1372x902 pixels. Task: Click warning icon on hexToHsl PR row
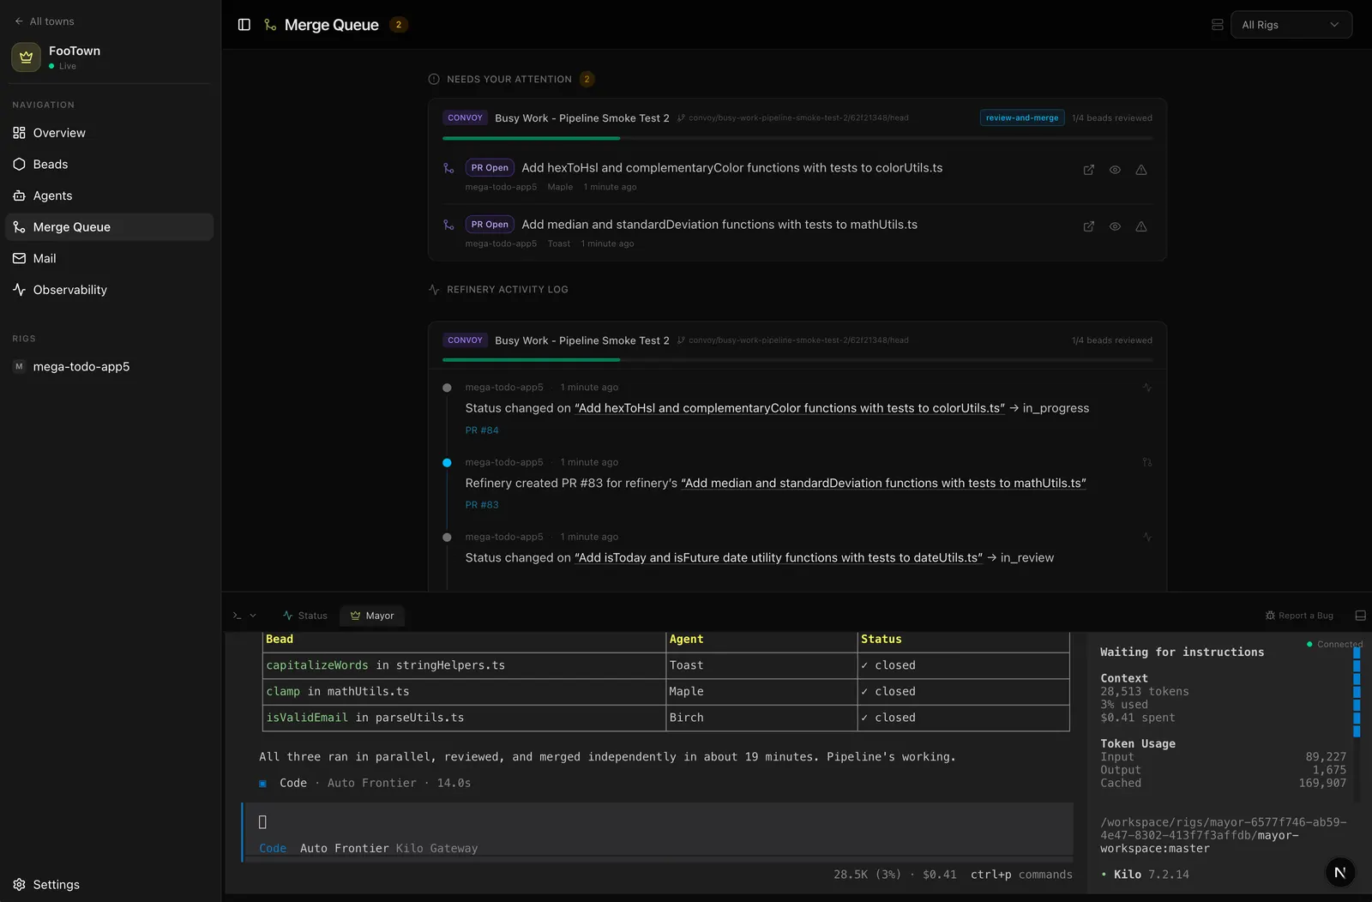(1141, 170)
